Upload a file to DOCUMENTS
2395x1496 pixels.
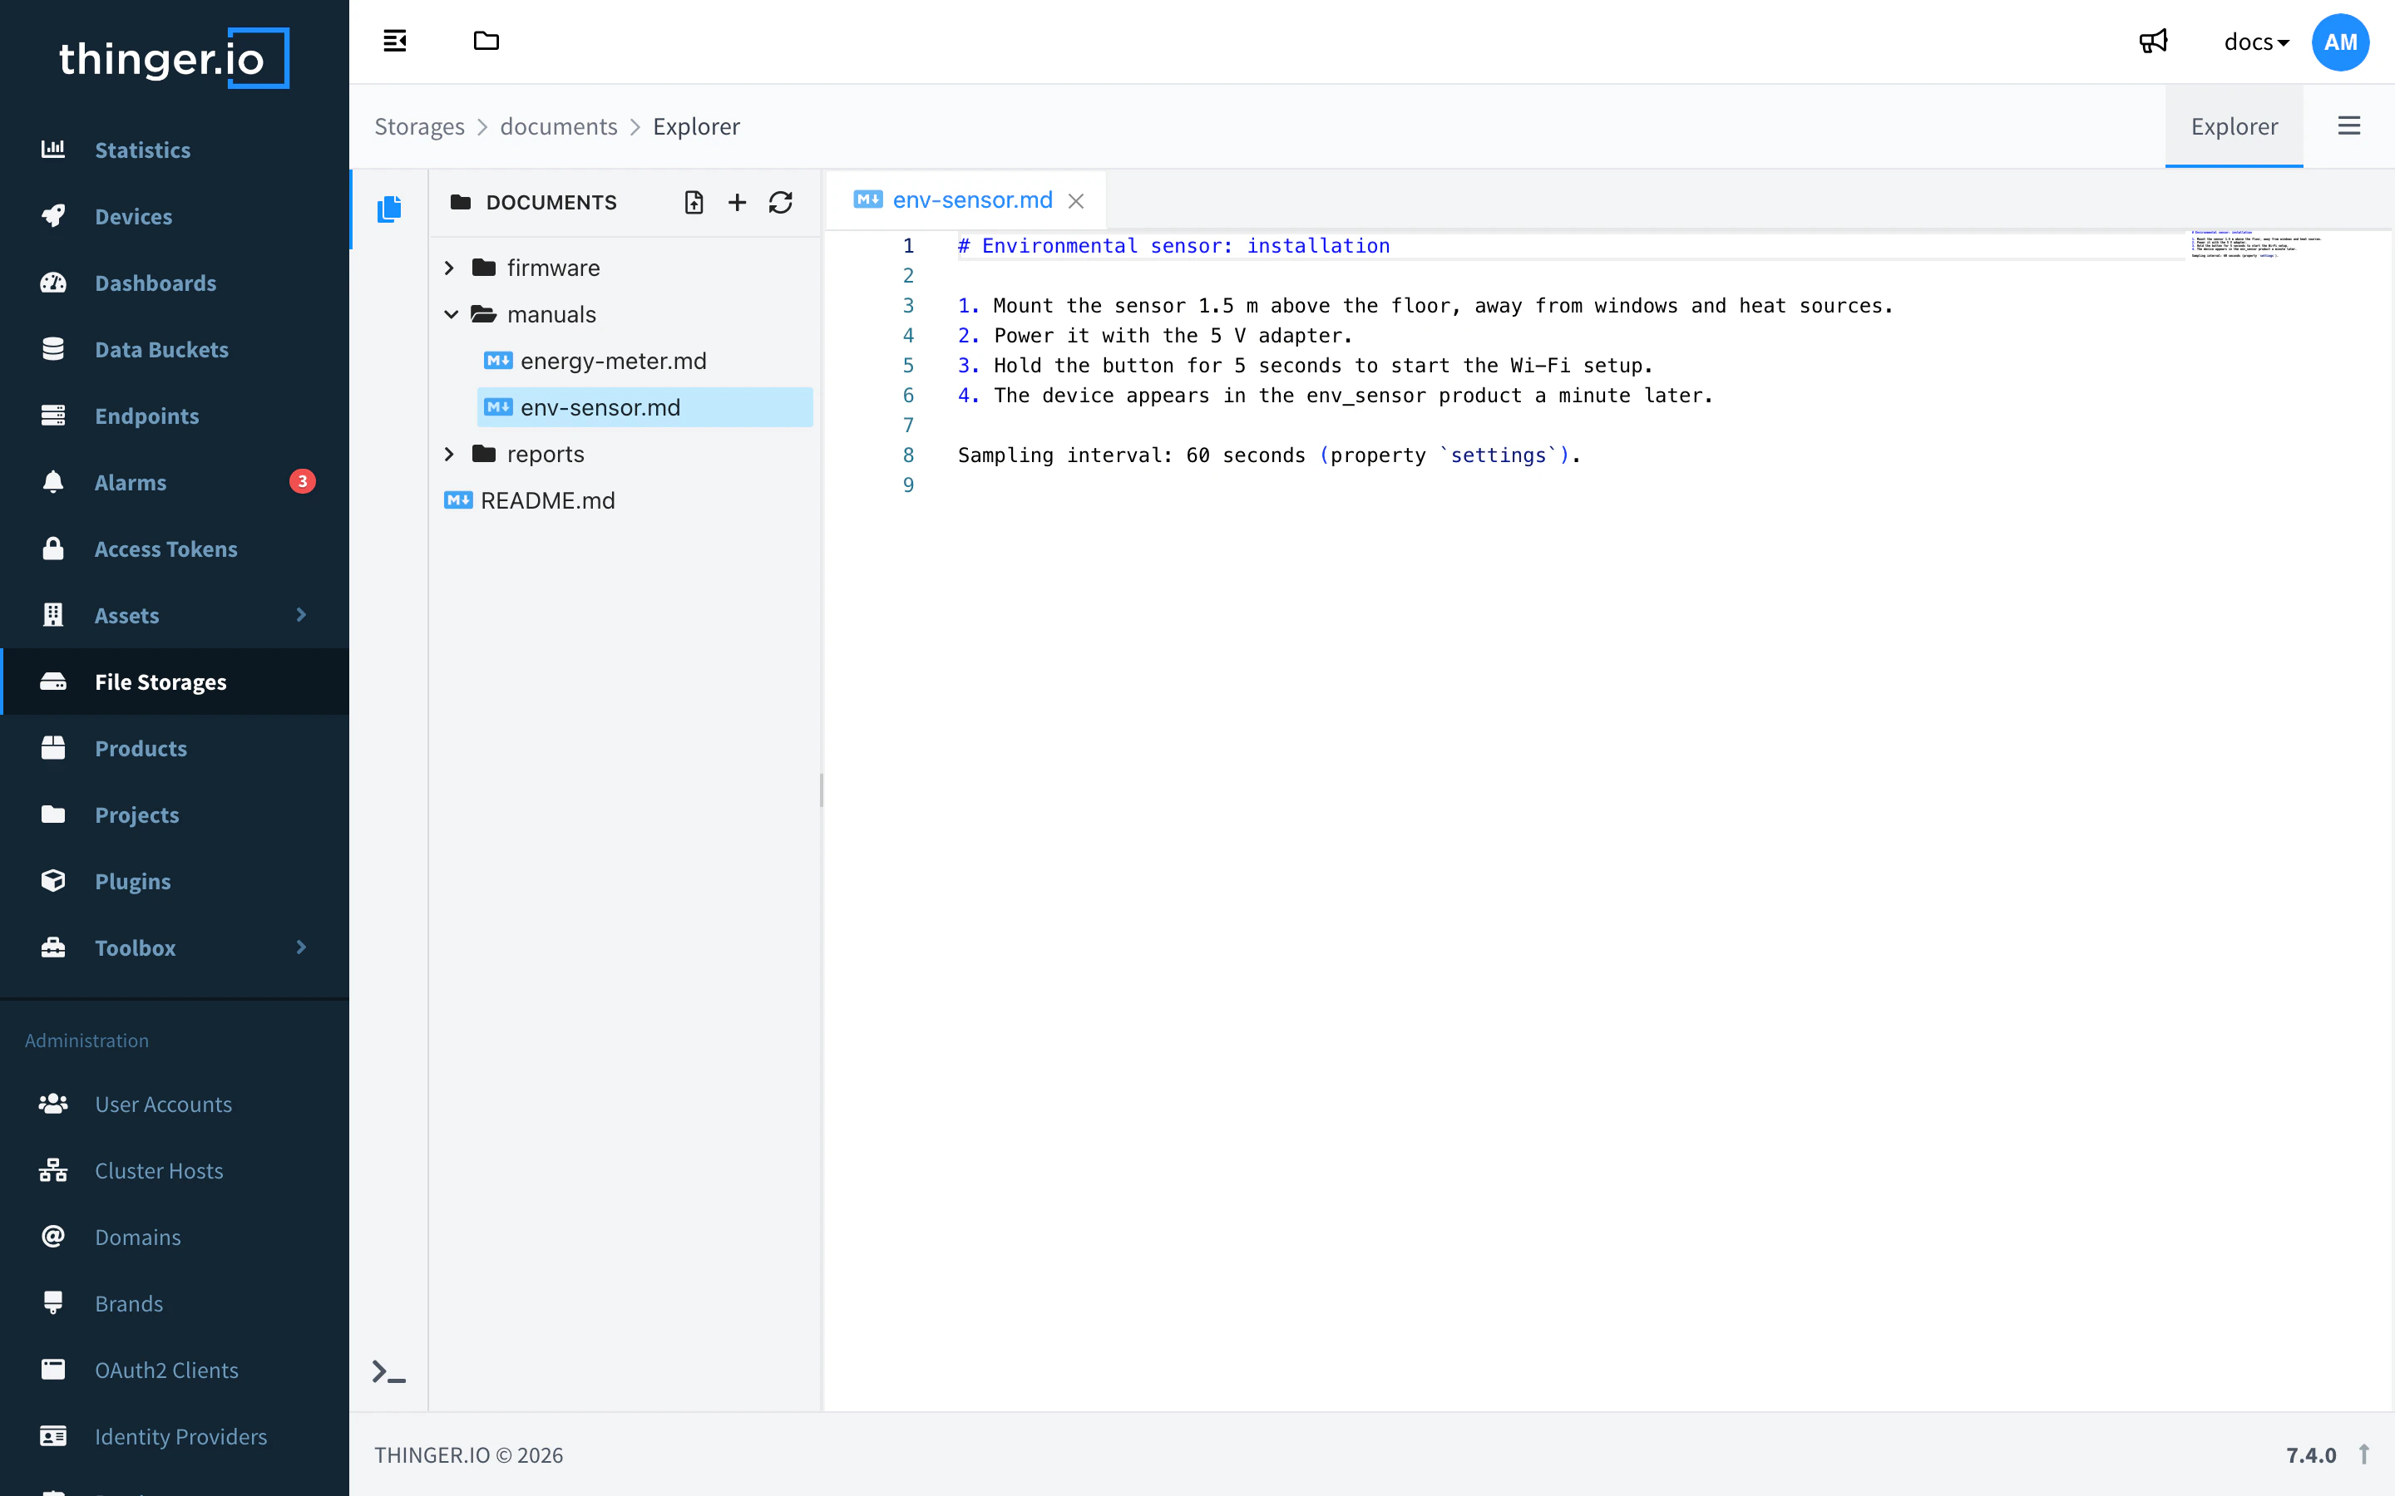pyautogui.click(x=694, y=203)
